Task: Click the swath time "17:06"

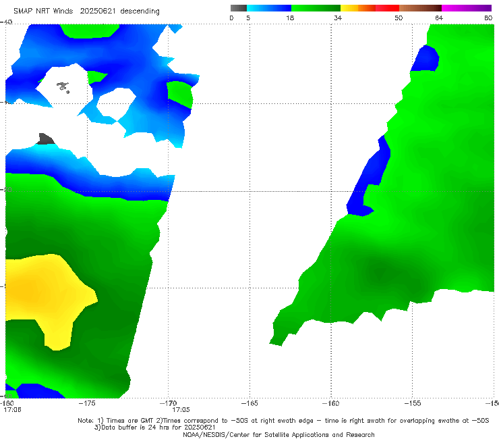Action: (x=12, y=410)
